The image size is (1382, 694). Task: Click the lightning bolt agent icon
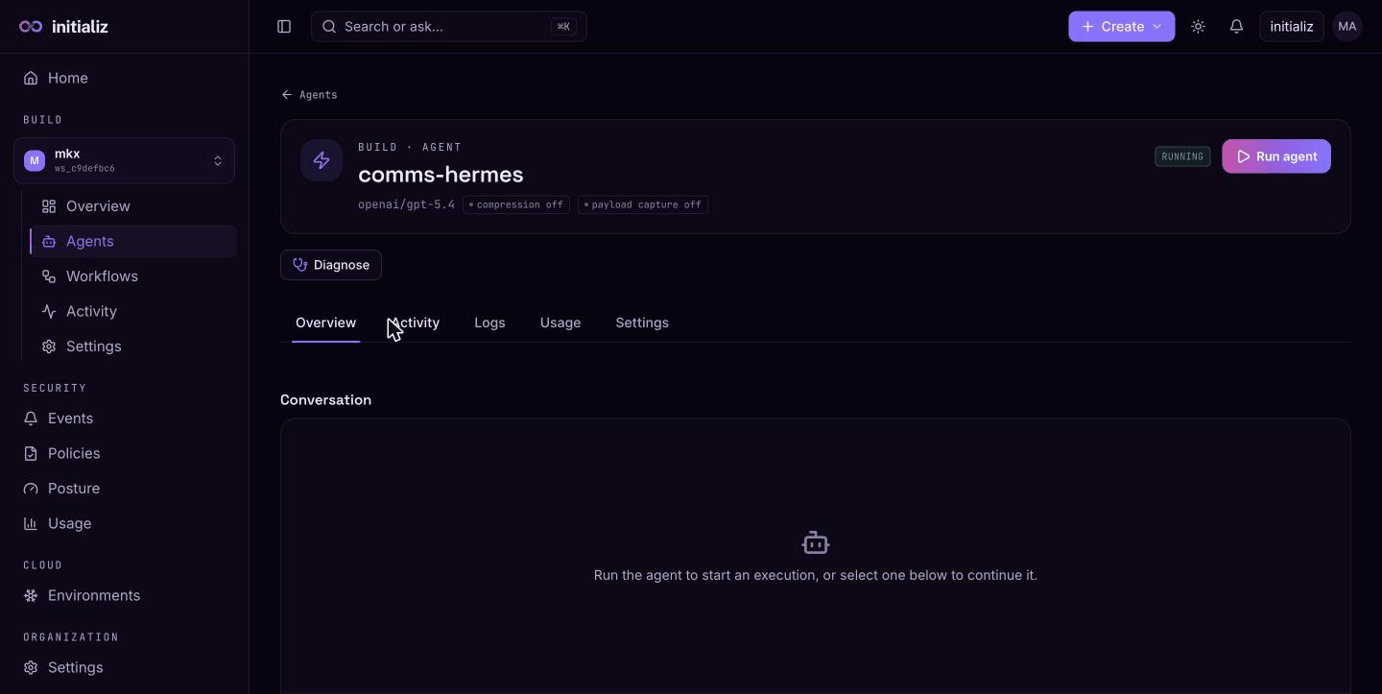(x=322, y=160)
